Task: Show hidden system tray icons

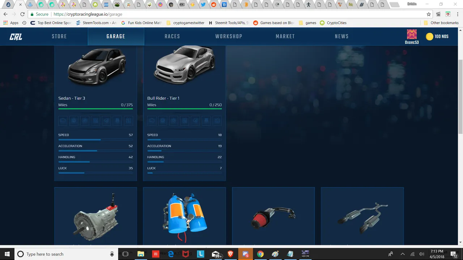Action: tap(403, 254)
